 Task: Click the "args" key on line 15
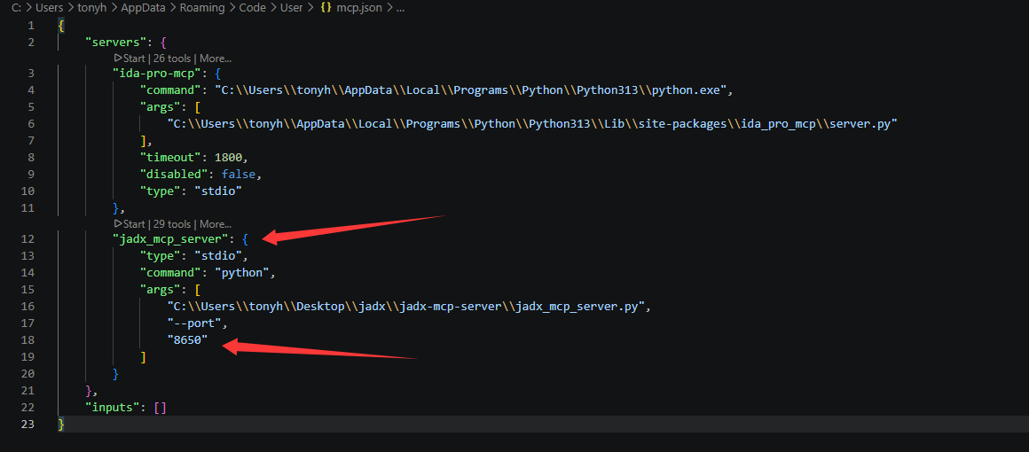click(160, 289)
